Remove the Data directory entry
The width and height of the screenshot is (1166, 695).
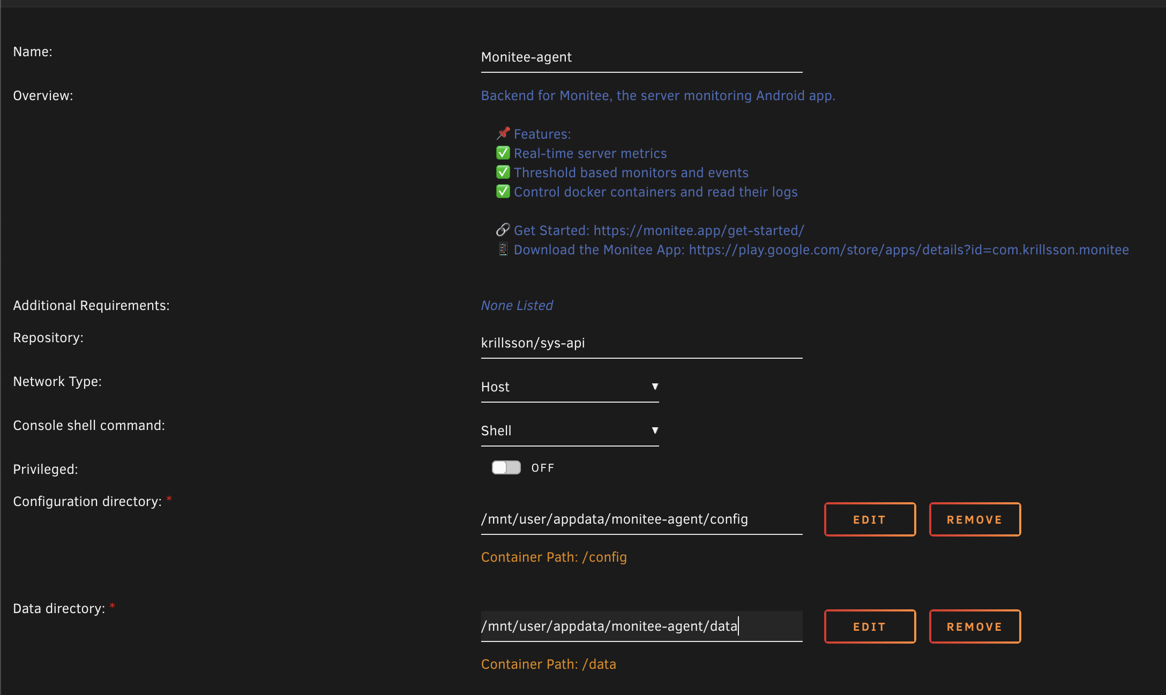click(x=975, y=626)
